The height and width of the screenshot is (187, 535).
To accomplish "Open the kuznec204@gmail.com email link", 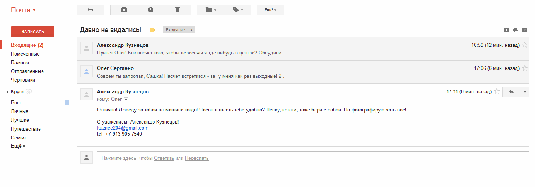I will pyautogui.click(x=123, y=128).
